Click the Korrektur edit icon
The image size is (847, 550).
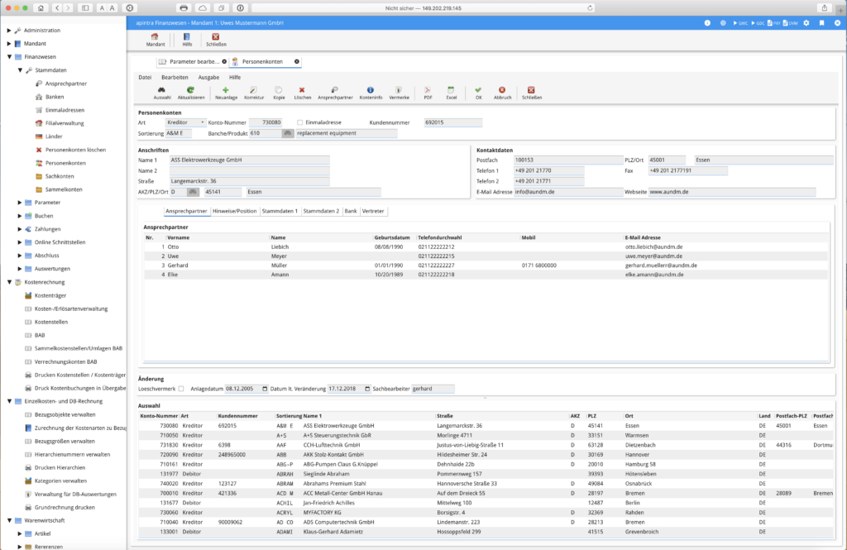point(254,90)
